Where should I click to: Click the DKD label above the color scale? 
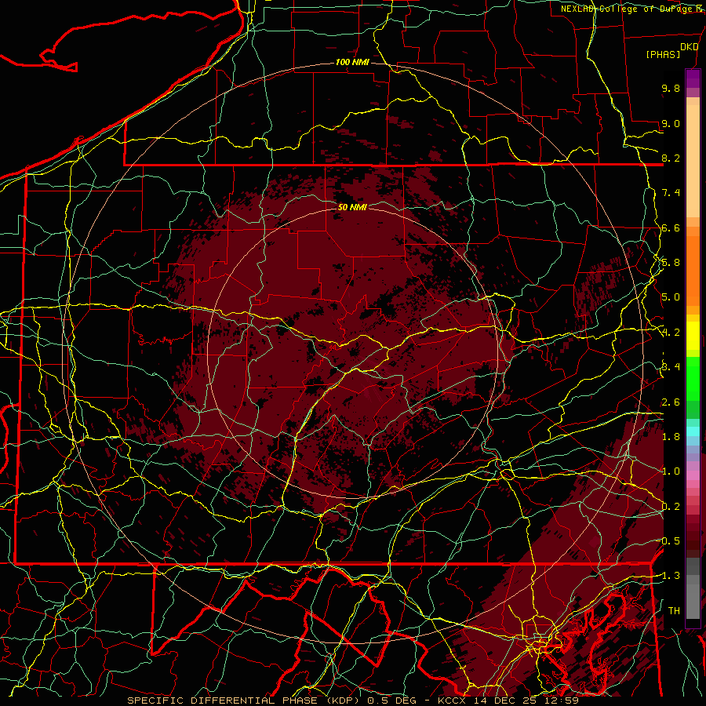pos(690,47)
